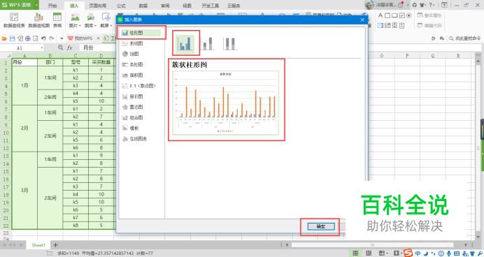Open the 公式 ribbon tab
The width and height of the screenshot is (484, 257).
pyautogui.click(x=121, y=6)
